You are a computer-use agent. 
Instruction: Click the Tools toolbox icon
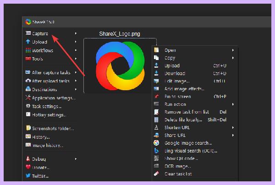[28, 59]
